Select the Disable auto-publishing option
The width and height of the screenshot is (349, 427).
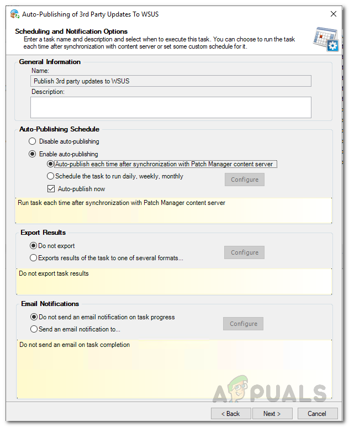coord(33,141)
